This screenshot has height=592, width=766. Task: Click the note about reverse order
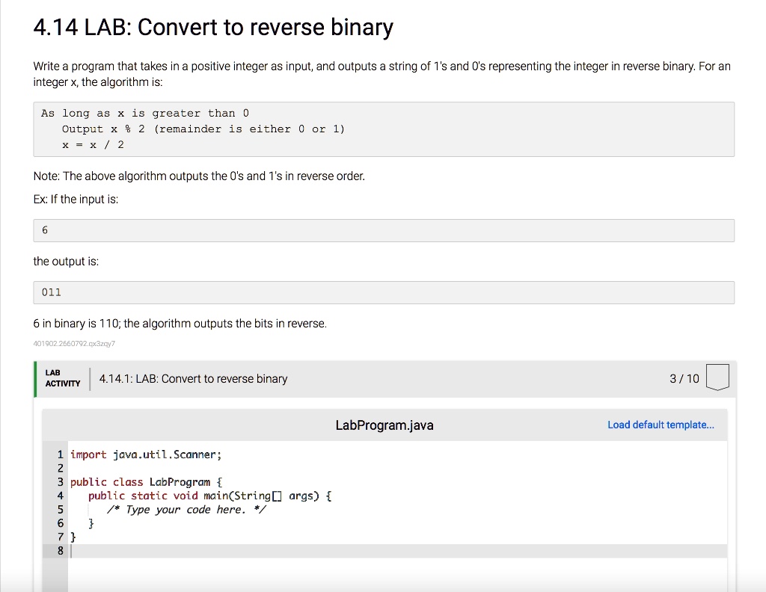[199, 176]
